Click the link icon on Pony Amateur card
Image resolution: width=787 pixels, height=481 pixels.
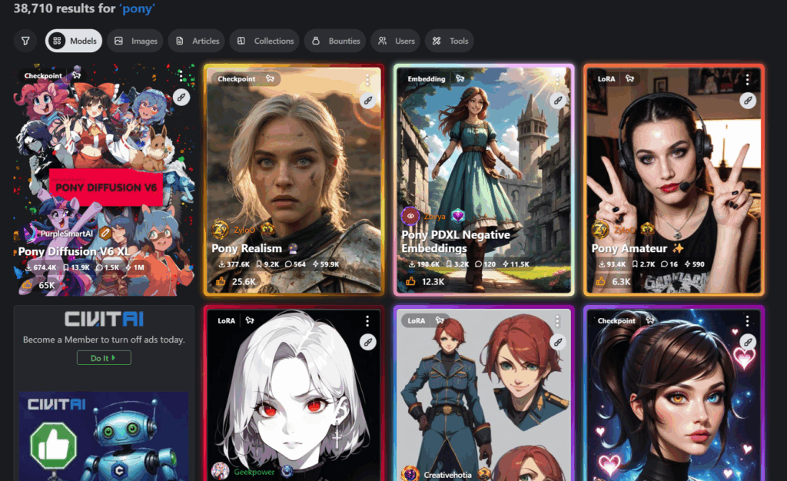point(748,101)
